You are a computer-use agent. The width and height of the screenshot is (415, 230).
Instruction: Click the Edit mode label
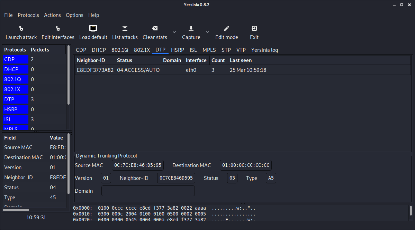click(x=227, y=37)
